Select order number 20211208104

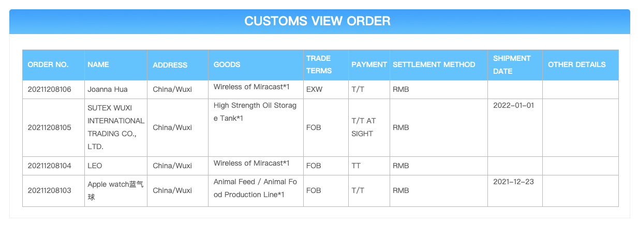coord(49,166)
